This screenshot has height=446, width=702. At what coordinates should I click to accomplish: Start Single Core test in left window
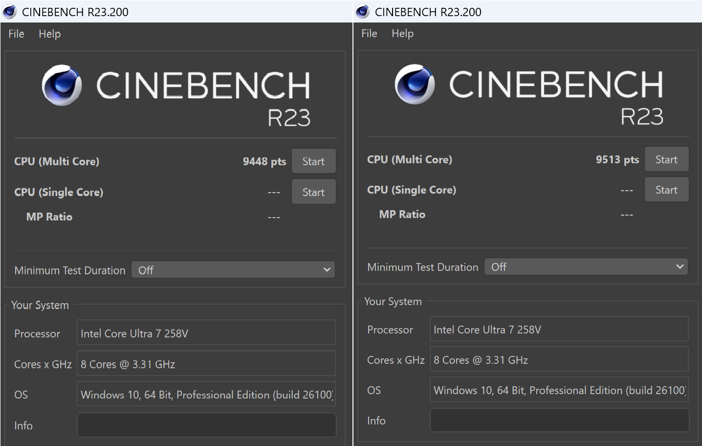tap(314, 192)
